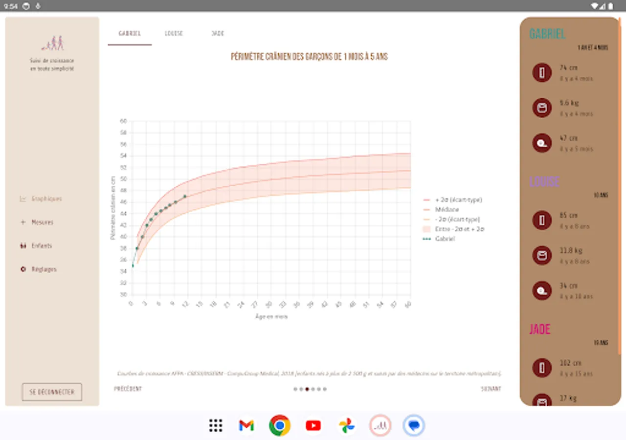This screenshot has height=440, width=626.
Task: Click Gabriel's height icon (74 cm)
Action: click(x=542, y=73)
